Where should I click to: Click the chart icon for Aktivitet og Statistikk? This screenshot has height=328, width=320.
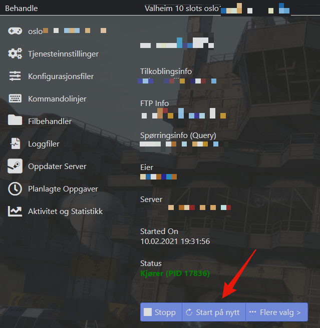(x=15, y=211)
